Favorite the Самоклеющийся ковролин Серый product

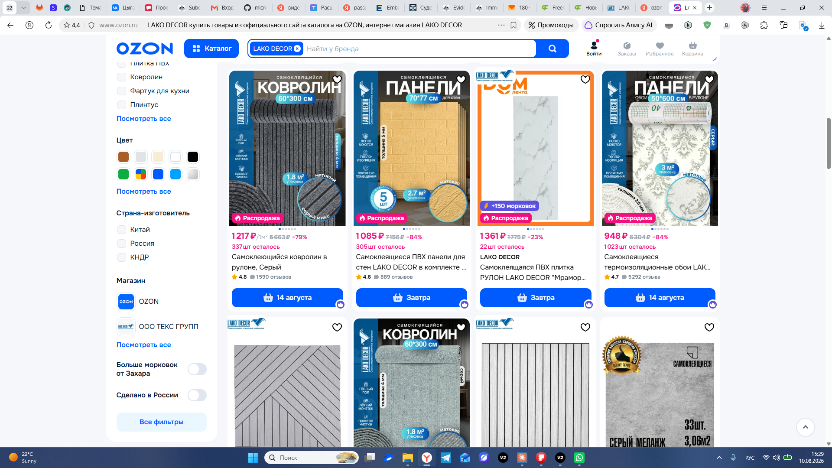click(x=337, y=79)
